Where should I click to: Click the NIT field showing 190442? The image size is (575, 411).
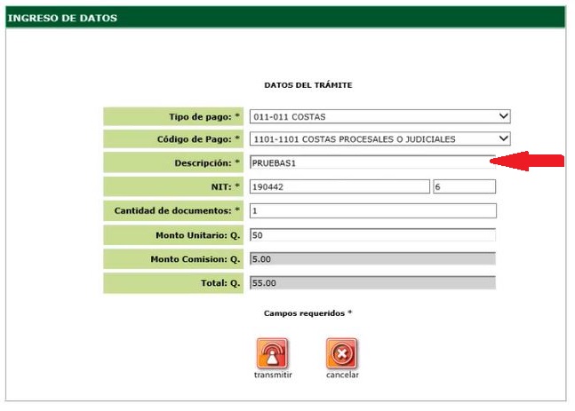tap(339, 187)
